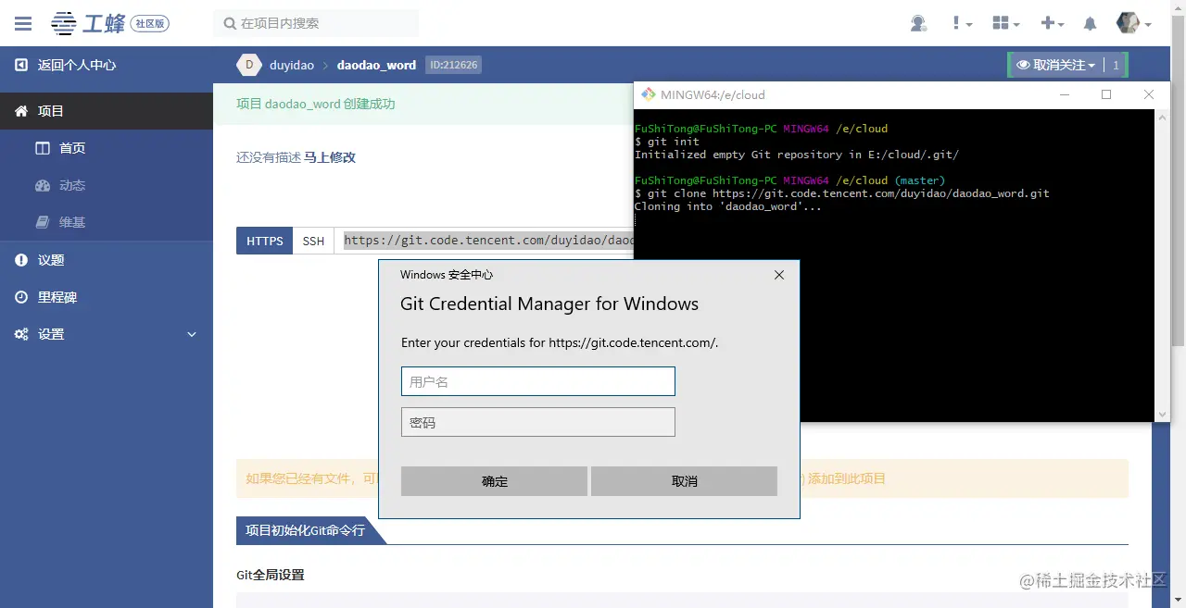Click the watcher count 1
Screen dimensions: 1186x608
[1116, 65]
